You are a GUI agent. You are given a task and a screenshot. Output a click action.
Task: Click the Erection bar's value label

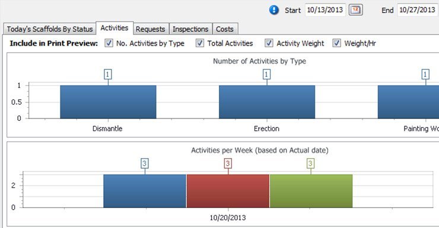266,75
